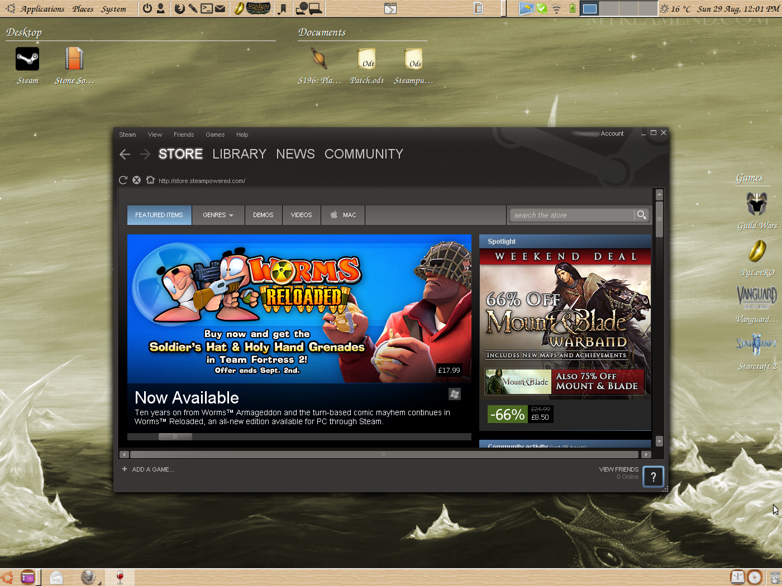Select the MAC tab in the store
Screen dimensions: 782x586
point(342,215)
